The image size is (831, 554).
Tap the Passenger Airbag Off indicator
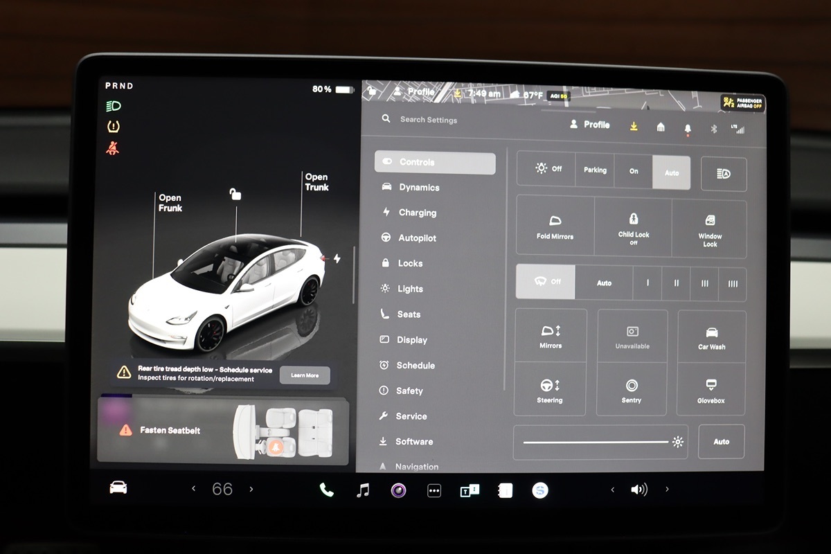tap(742, 103)
